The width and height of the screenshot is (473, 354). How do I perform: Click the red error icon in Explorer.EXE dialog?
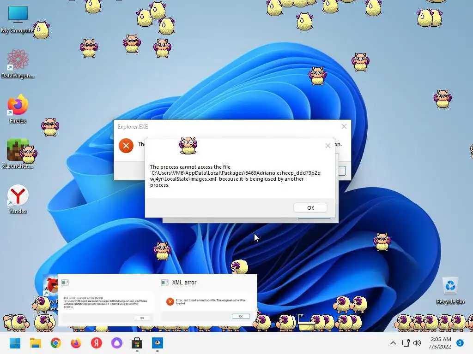coord(126,146)
